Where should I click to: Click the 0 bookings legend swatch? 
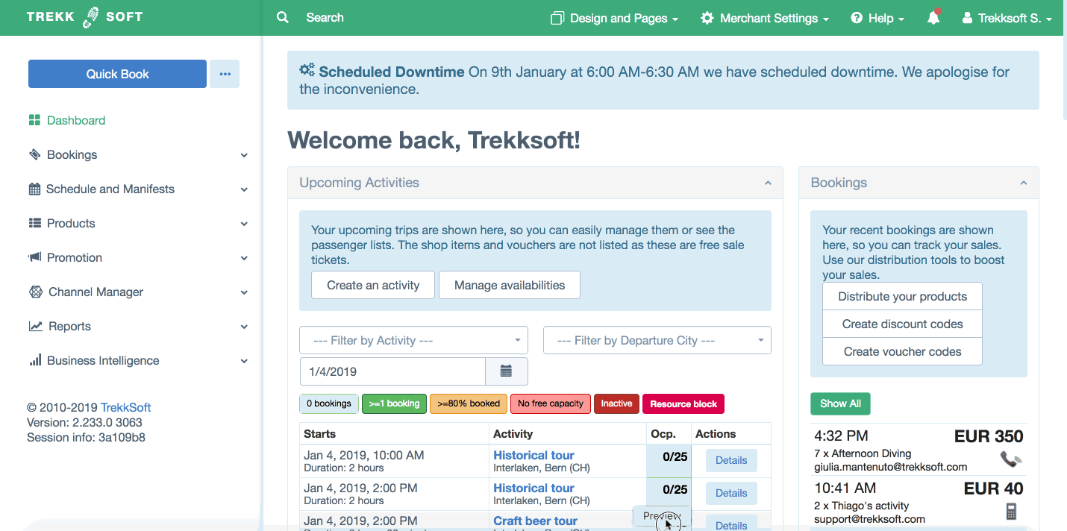click(x=329, y=403)
